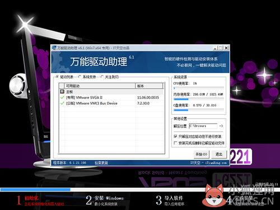
Task: Click the 万能驱动助理 title bar app icon
Action: pos(54,48)
